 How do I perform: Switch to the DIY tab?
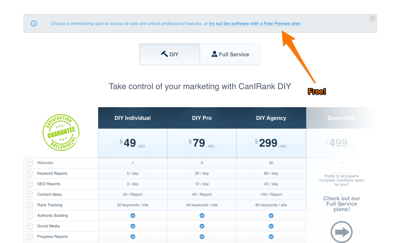pos(170,54)
